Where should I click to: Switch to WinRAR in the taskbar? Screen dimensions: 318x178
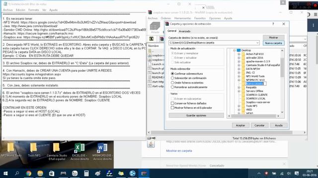coord(144,174)
